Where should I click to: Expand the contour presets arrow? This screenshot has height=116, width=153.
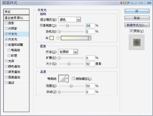(67, 79)
